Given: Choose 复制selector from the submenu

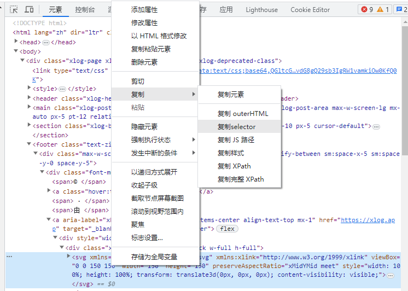Looking at the screenshot, I should 236,127.
